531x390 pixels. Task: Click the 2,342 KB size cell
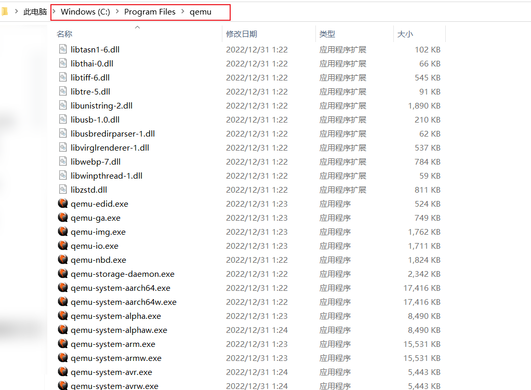point(424,274)
